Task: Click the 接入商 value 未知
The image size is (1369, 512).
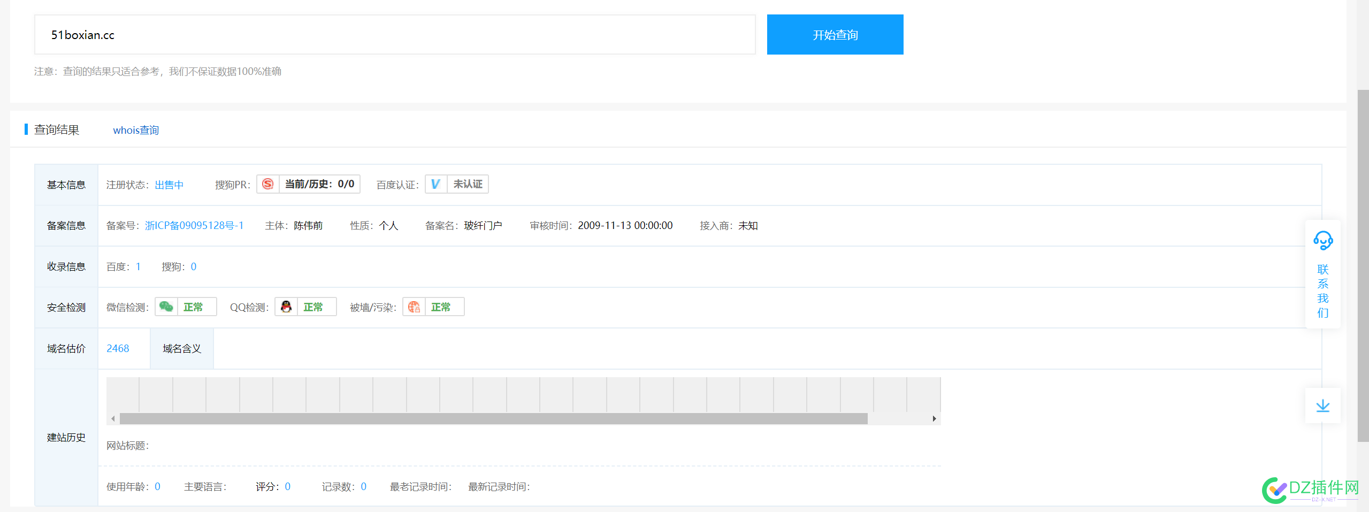Action: [748, 225]
